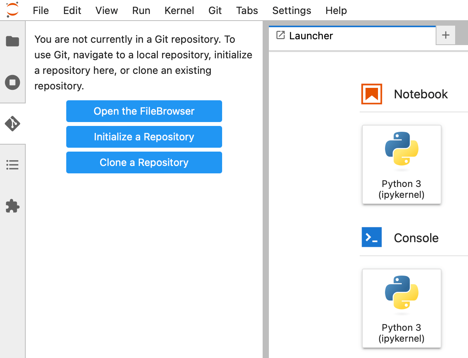Click the external link icon on the Launcher tab

pyautogui.click(x=280, y=35)
